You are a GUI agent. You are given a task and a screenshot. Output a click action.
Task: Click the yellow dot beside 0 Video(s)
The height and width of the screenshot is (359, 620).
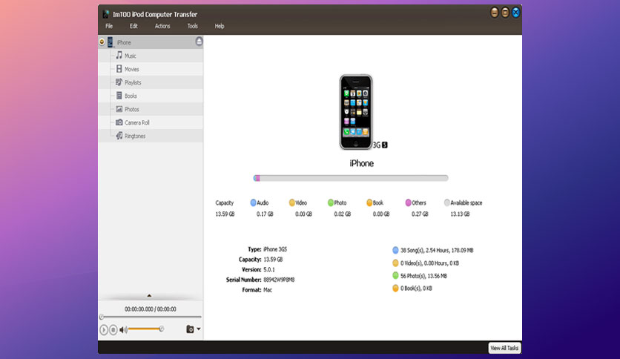pos(395,263)
